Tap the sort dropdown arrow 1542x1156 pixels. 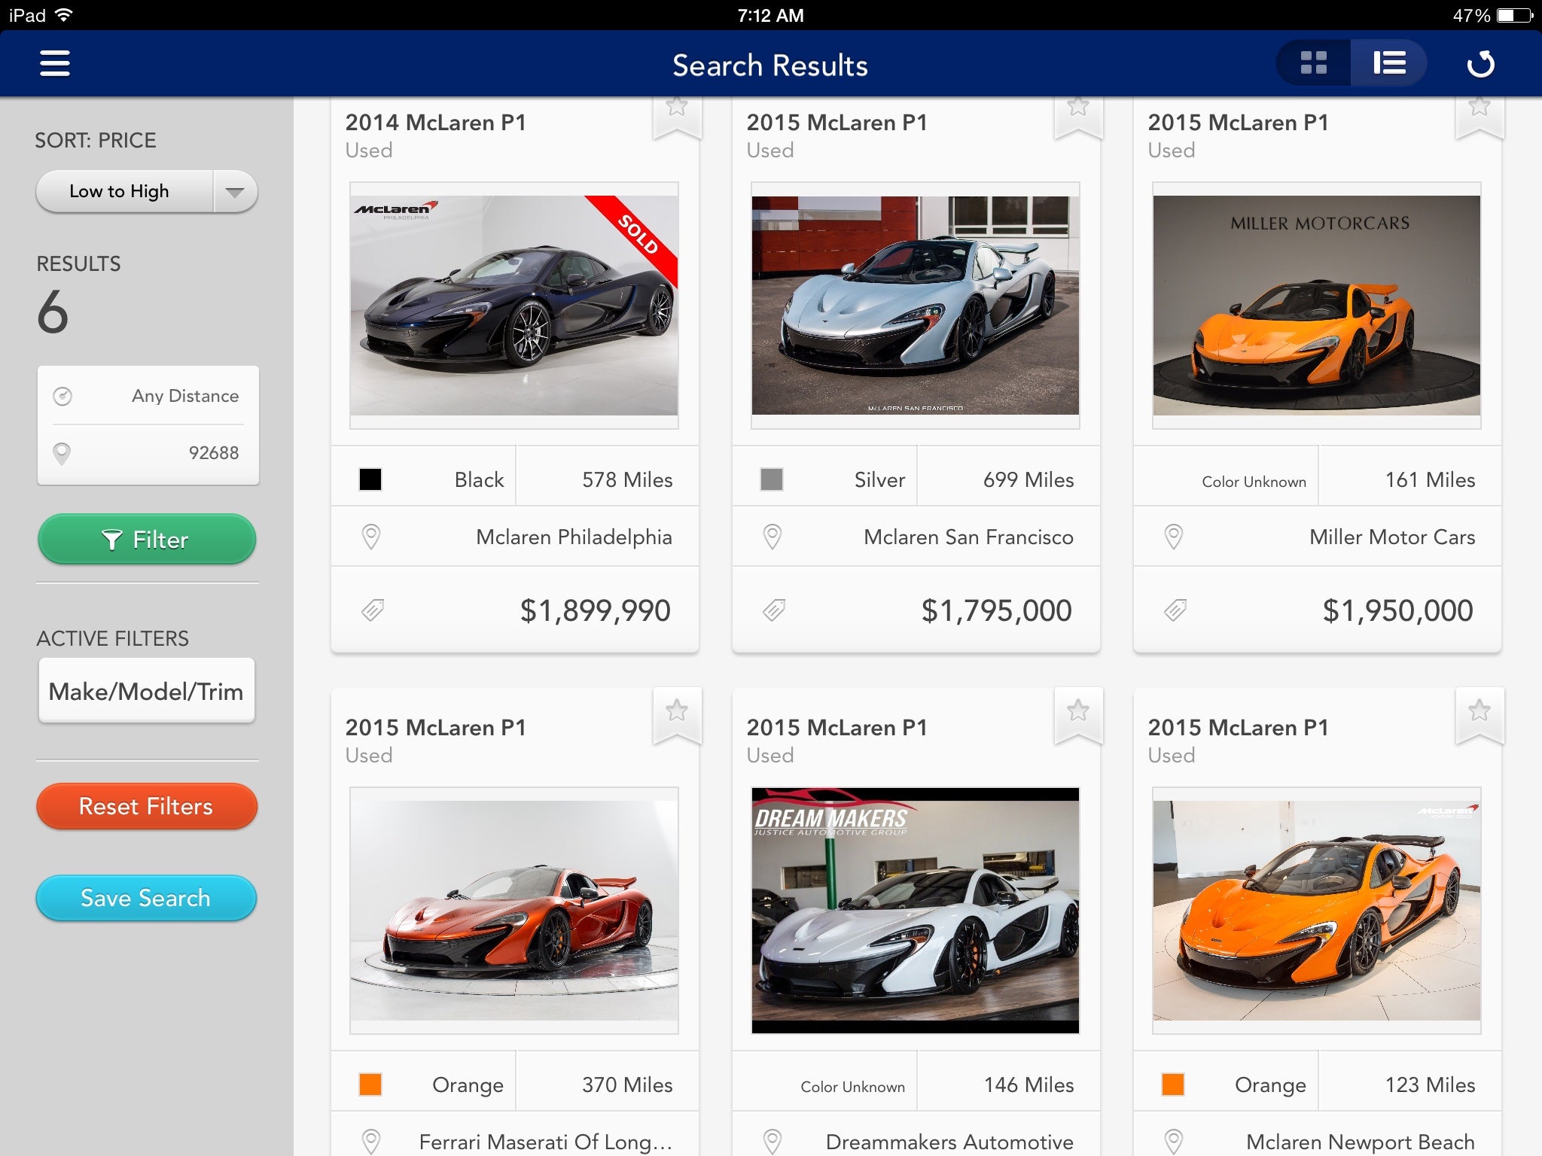point(235,192)
